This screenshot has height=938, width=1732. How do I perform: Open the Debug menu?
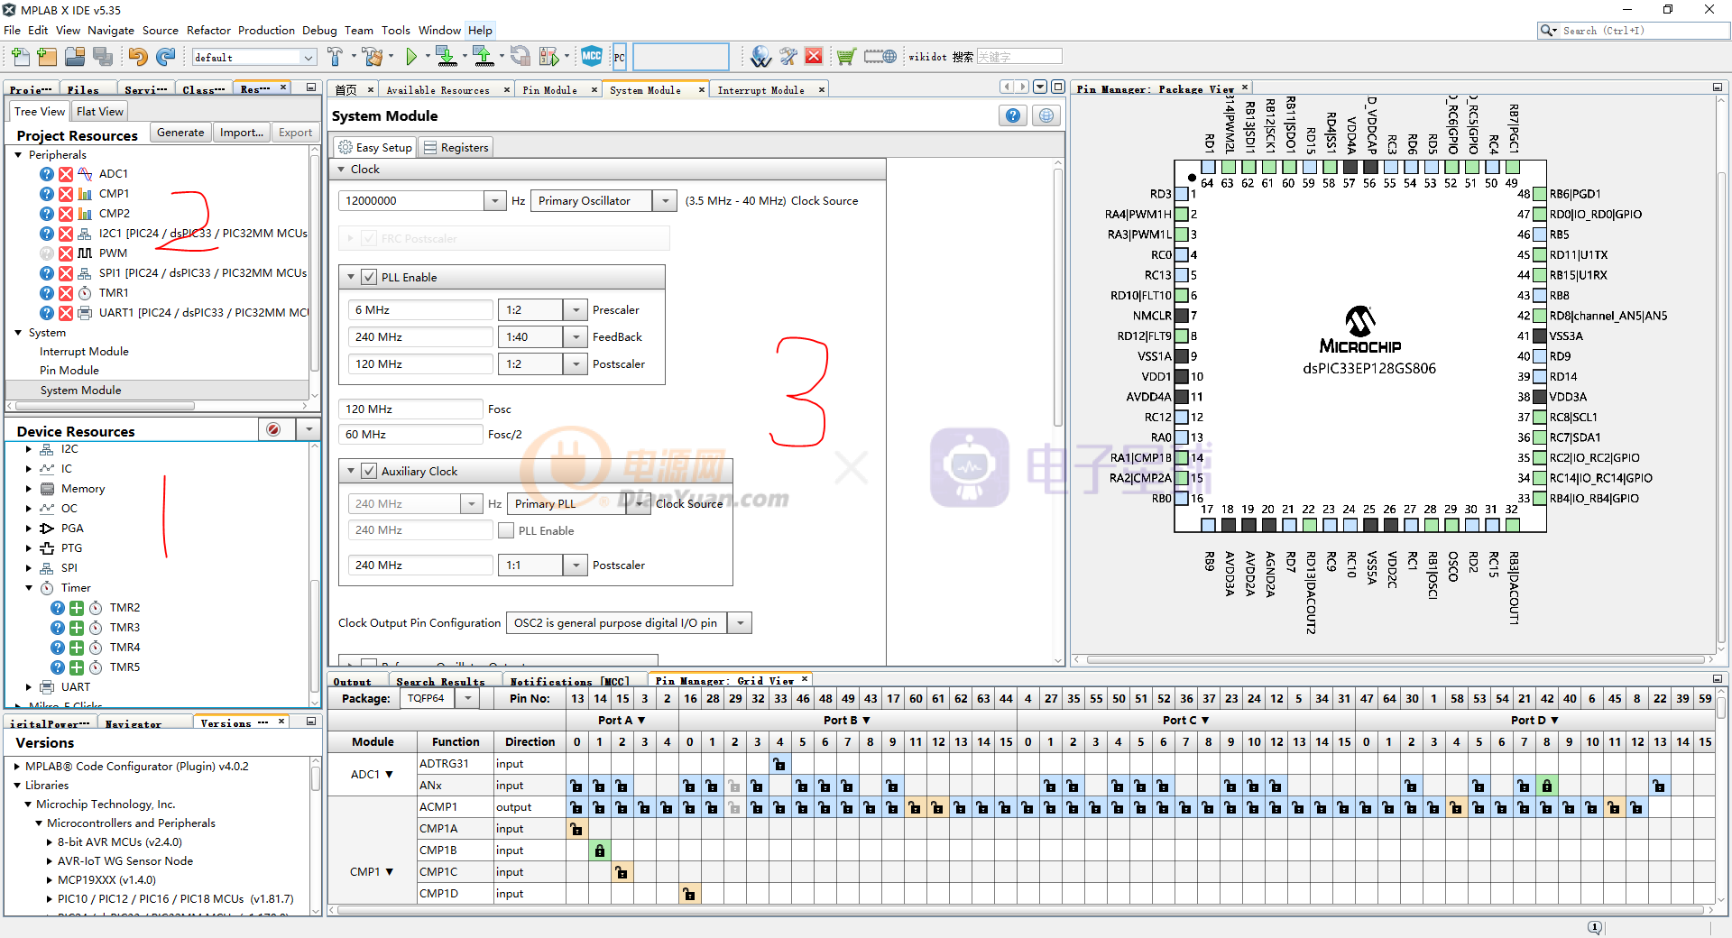tap(318, 30)
